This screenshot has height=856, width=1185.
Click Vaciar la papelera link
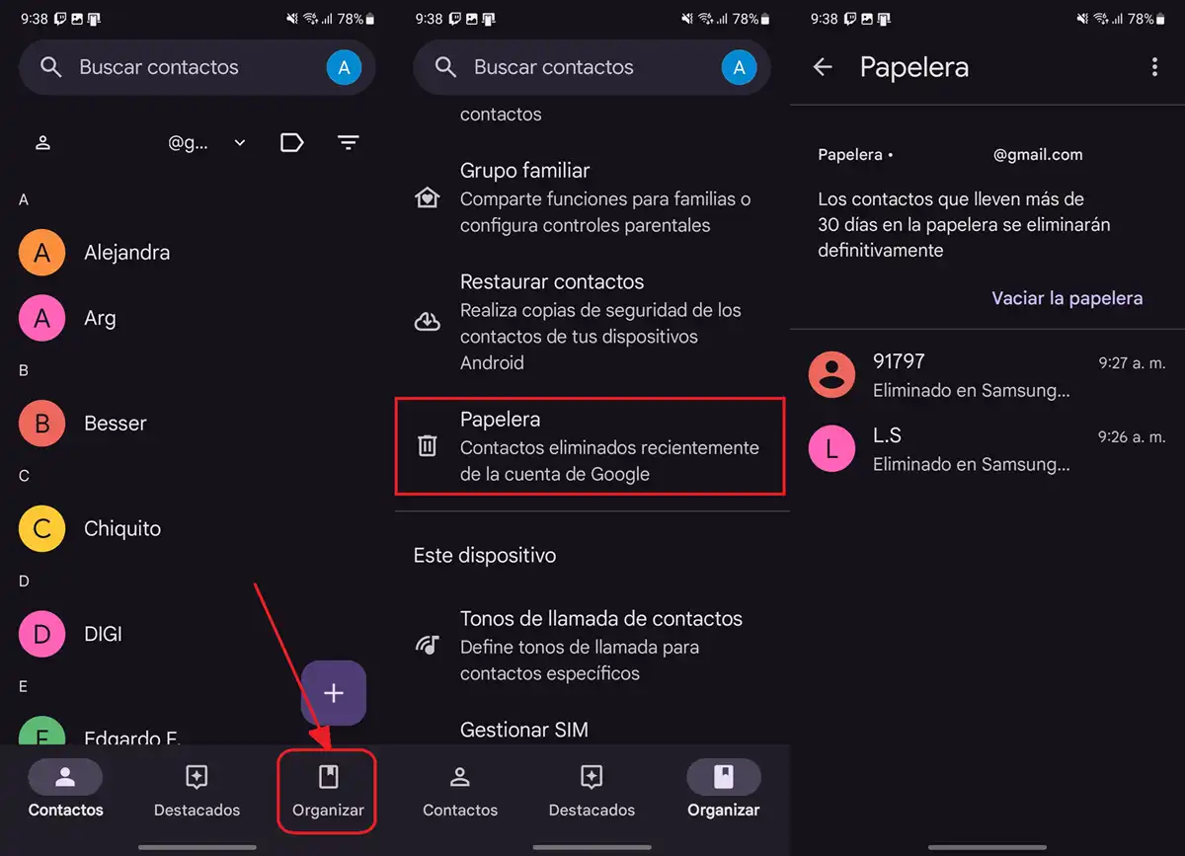point(1066,298)
